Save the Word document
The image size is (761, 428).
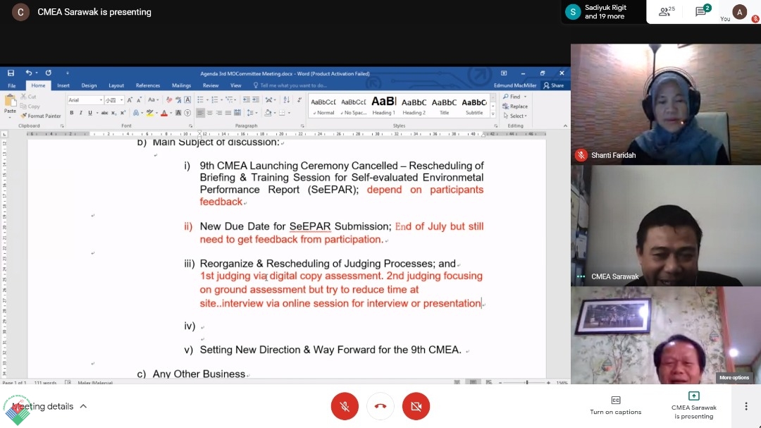[x=11, y=73]
